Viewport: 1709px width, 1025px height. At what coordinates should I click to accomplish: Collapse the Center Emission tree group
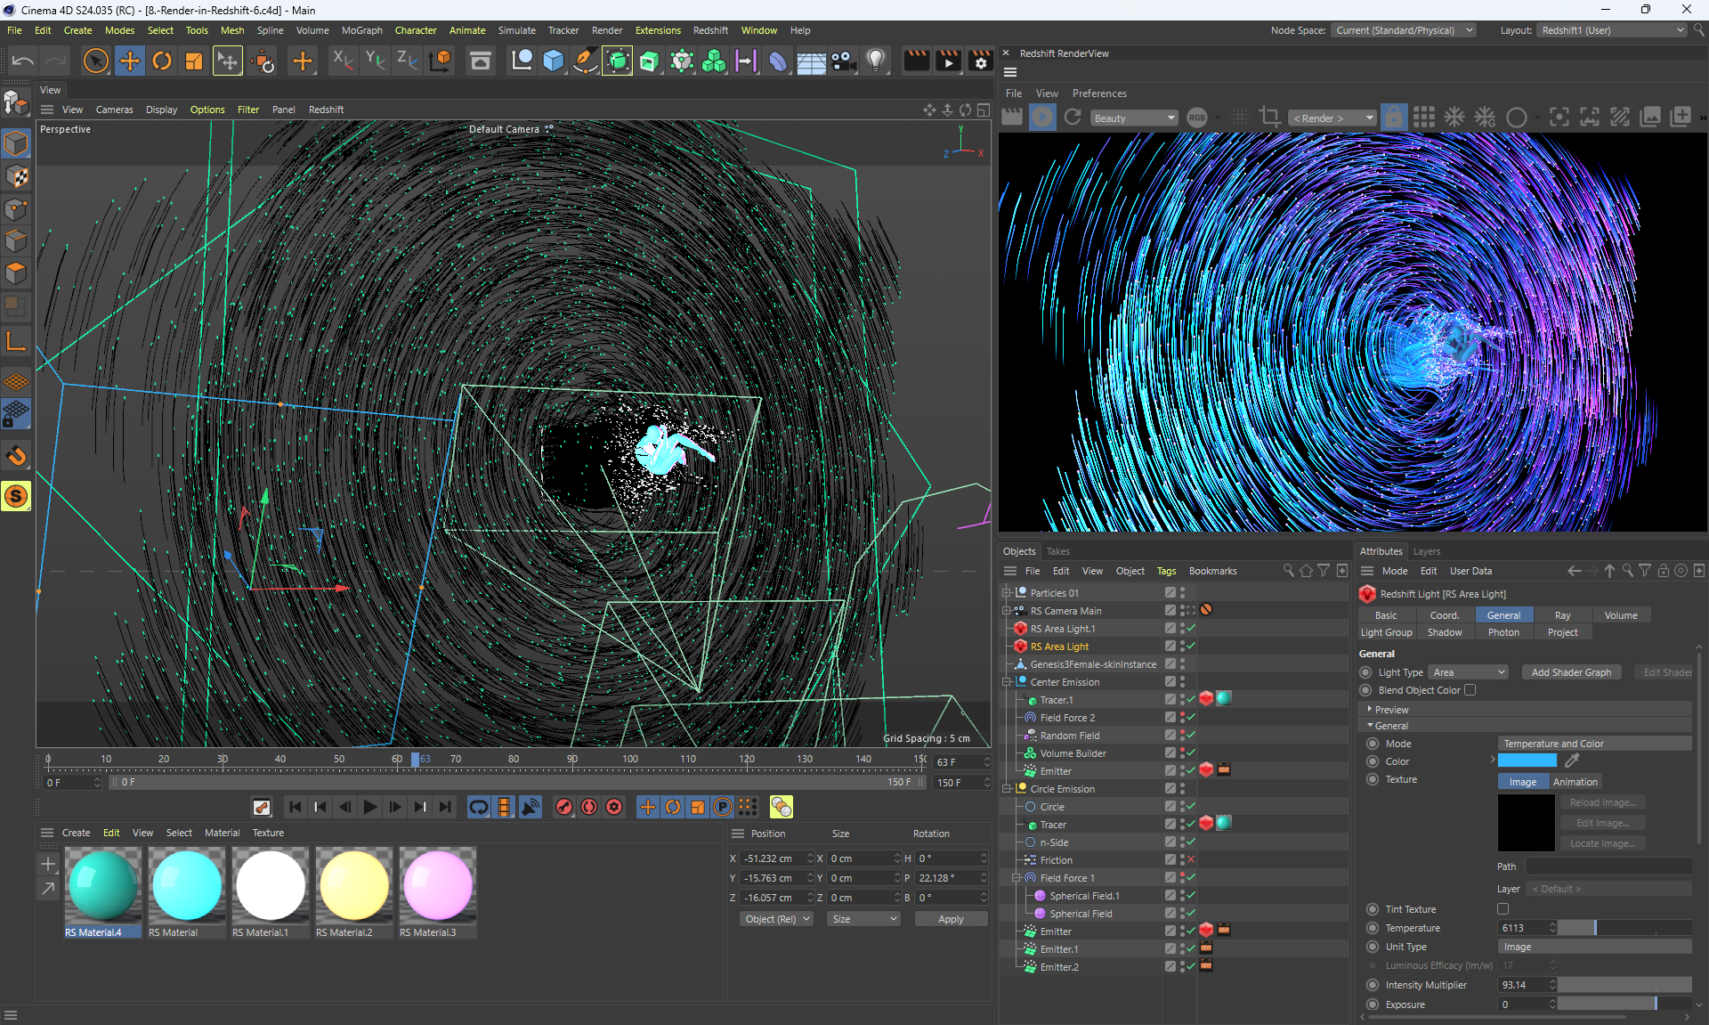(x=1008, y=682)
